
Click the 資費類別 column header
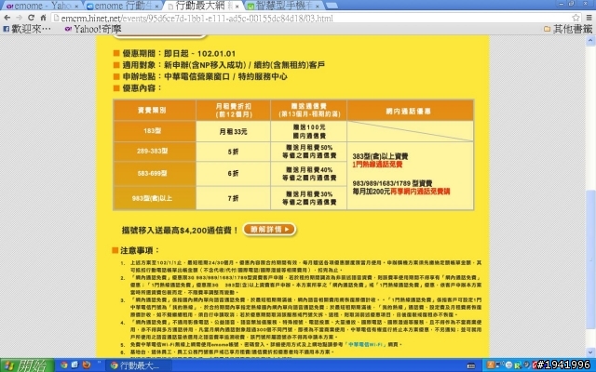point(155,110)
